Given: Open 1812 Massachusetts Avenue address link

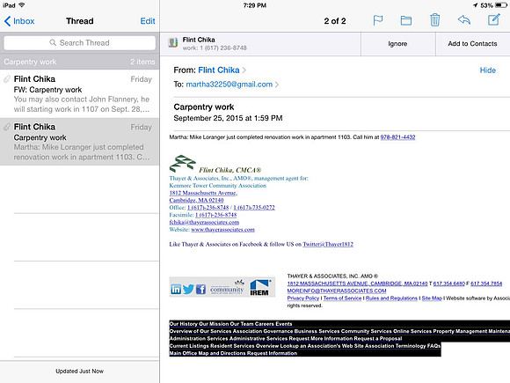Looking at the screenshot, I should (203, 193).
